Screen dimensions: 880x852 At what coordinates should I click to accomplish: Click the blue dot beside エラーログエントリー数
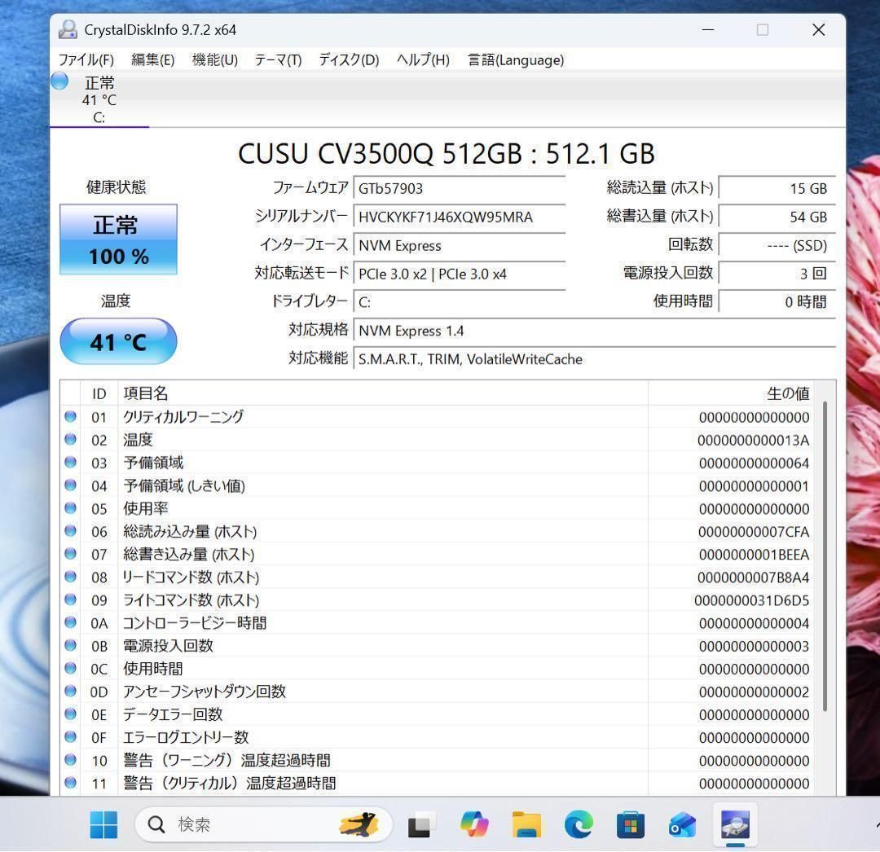tap(71, 737)
